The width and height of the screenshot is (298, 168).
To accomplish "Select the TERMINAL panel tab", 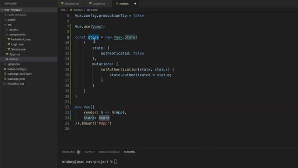I will click(129, 152).
